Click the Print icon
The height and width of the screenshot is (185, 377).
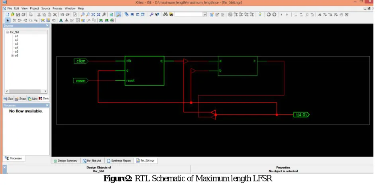[31, 14]
